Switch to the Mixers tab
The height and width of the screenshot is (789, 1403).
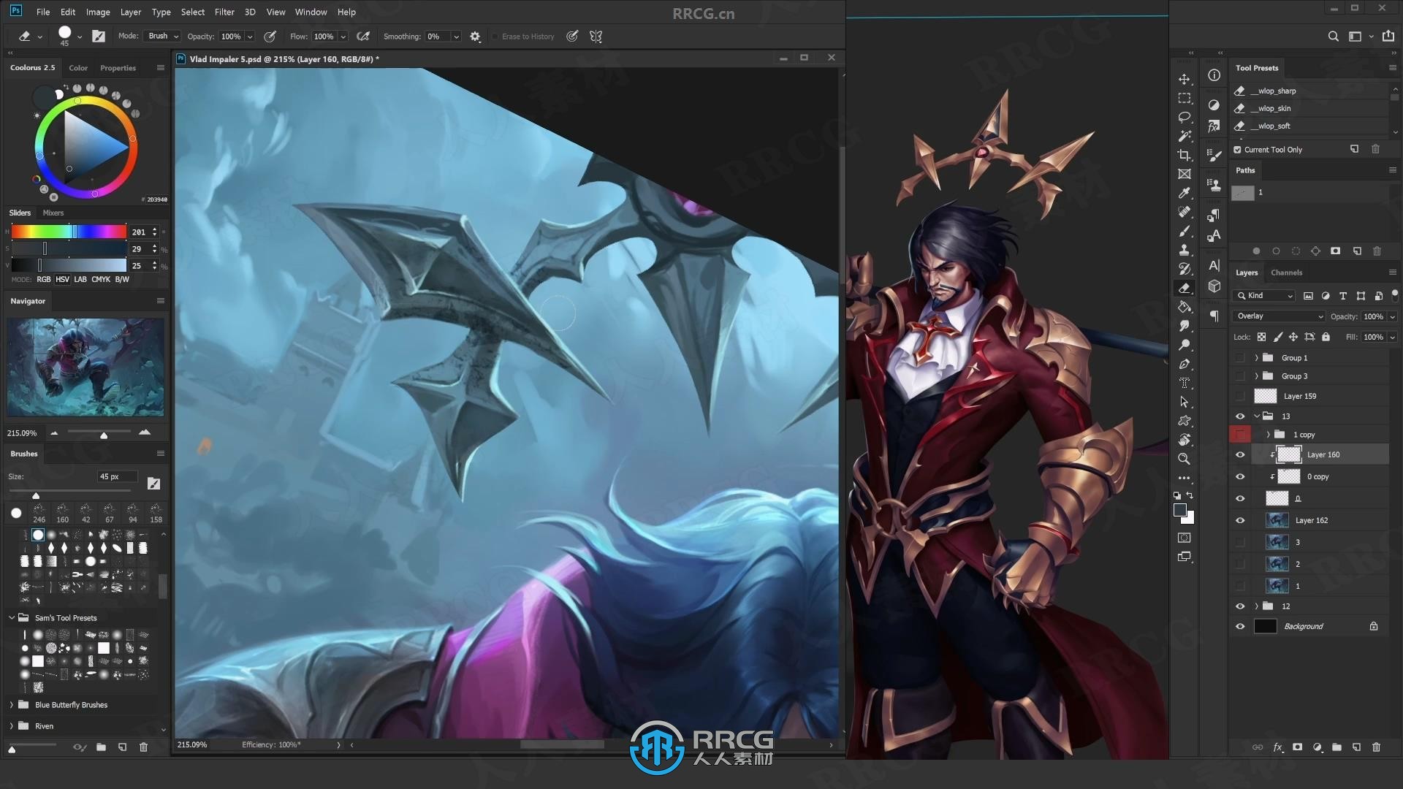(53, 213)
